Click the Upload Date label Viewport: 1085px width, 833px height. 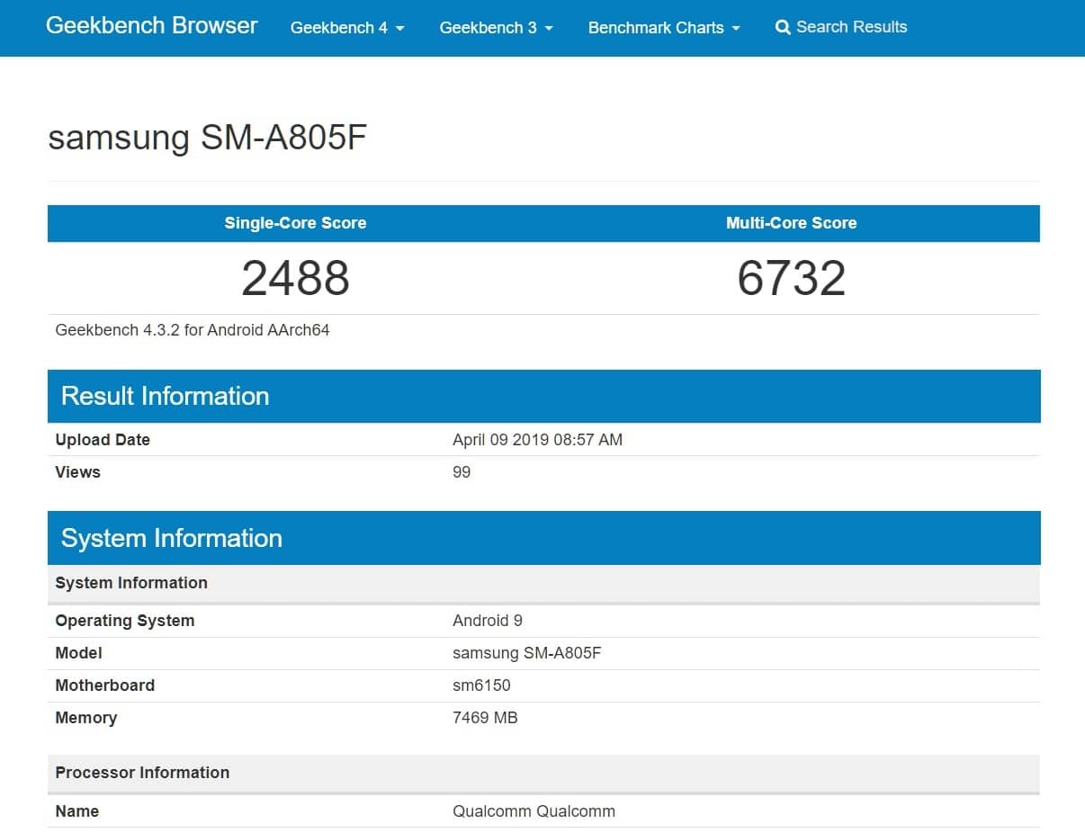point(103,440)
